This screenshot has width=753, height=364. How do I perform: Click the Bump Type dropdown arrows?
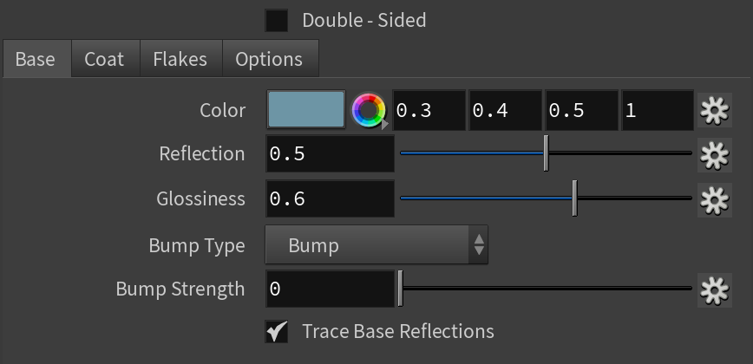pos(479,245)
